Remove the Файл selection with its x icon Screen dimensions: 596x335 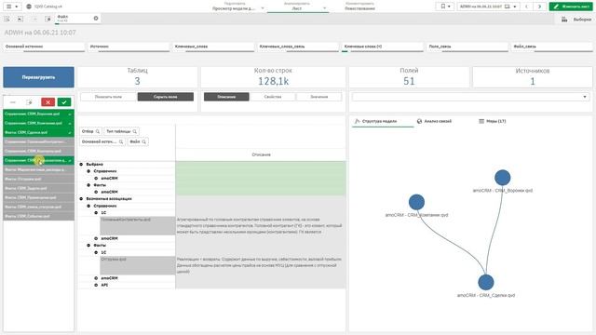coord(96,19)
